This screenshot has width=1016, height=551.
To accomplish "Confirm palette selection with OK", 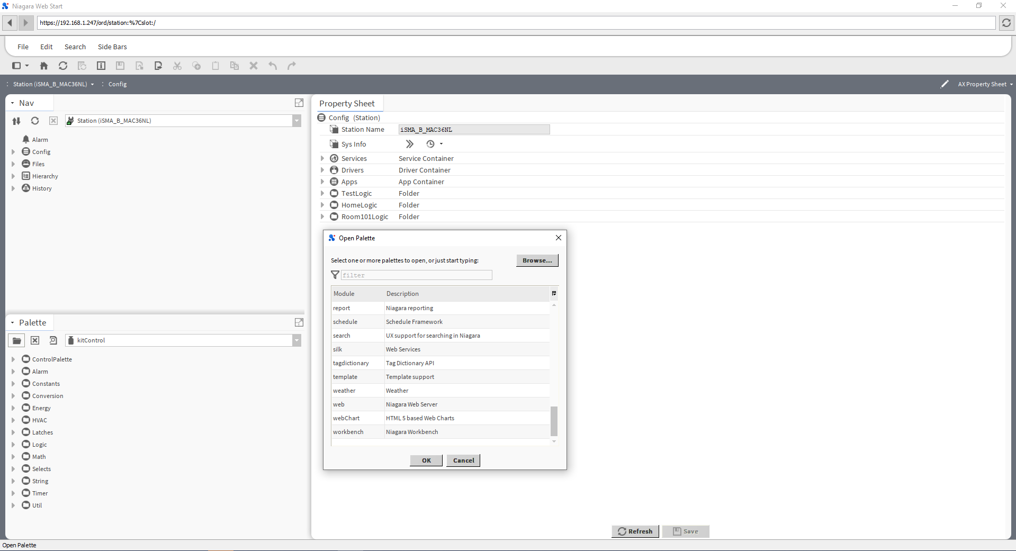I will click(x=426, y=460).
